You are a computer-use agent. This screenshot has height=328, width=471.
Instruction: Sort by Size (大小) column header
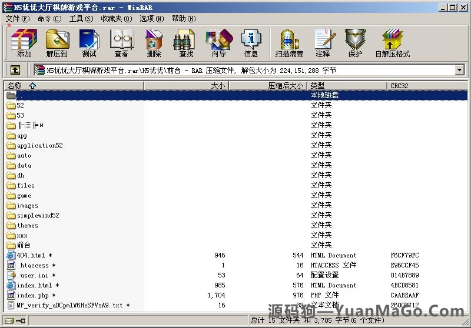point(187,86)
